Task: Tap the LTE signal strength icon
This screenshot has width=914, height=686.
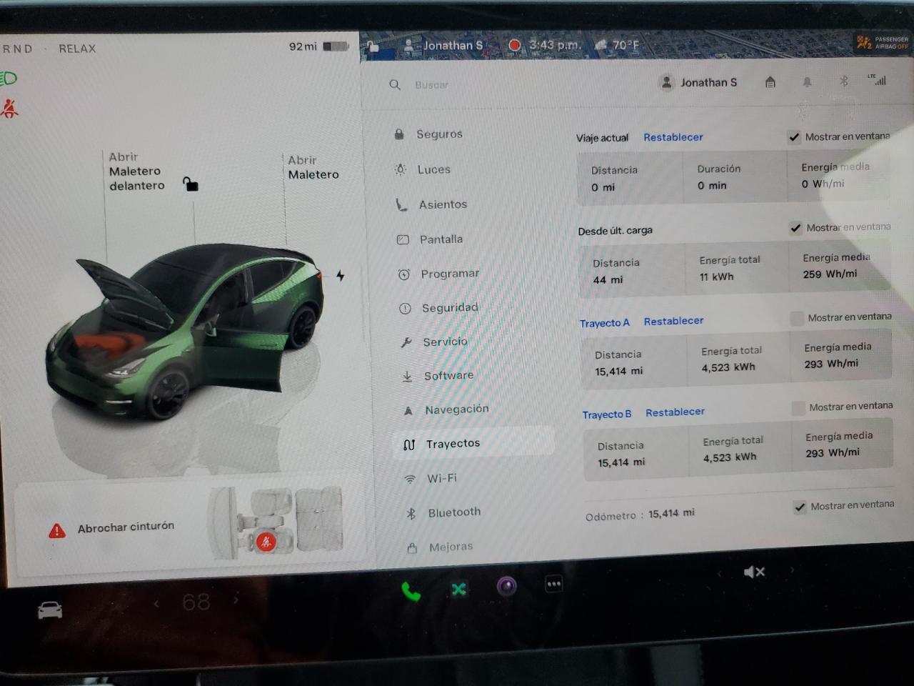Action: 878,79
